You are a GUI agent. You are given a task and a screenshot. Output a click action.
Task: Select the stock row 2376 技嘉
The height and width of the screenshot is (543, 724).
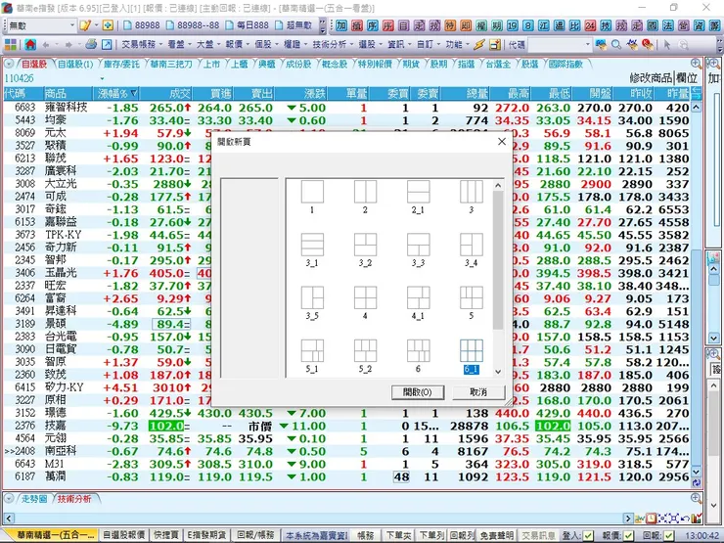(348, 426)
